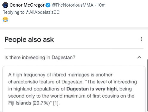Select the Is there inbreeding in Dagestan question

click(40, 57)
